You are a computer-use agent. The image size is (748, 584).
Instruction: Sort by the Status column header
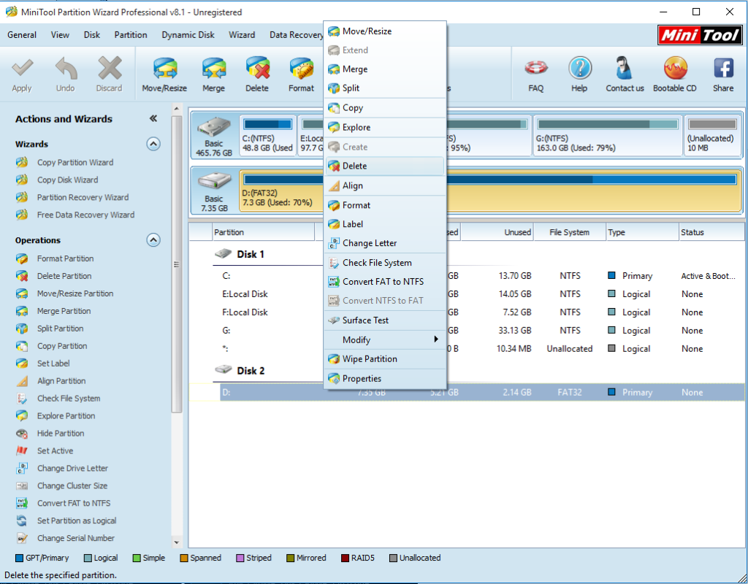coord(711,232)
